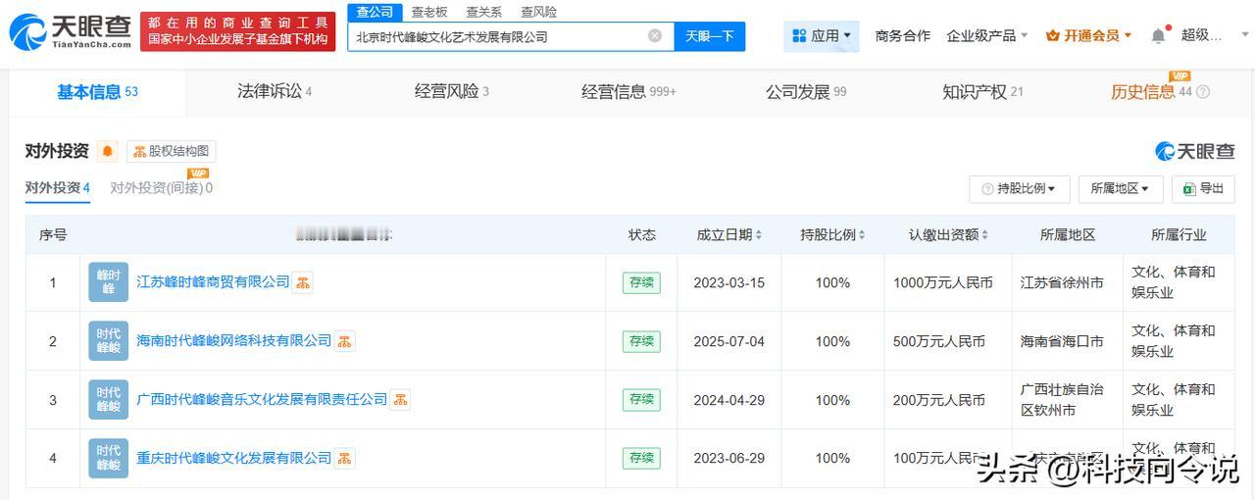Select the 经营风险 tab
Viewport: 1255px width, 500px height.
pyautogui.click(x=451, y=91)
